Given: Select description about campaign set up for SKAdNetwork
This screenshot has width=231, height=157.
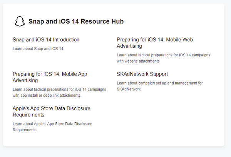Looking at the screenshot, I should click(160, 86).
